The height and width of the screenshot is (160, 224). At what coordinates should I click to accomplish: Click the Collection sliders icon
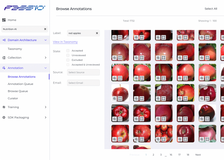4,58
